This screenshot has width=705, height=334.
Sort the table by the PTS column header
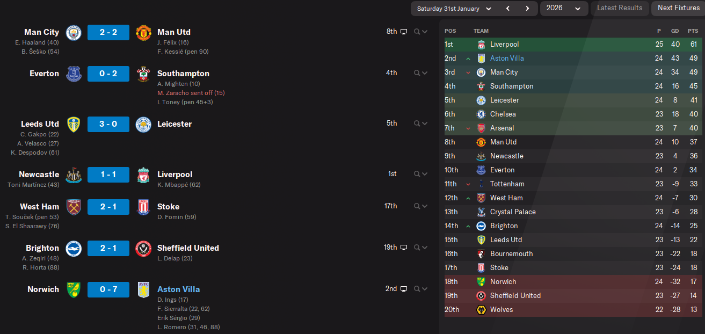coord(693,31)
